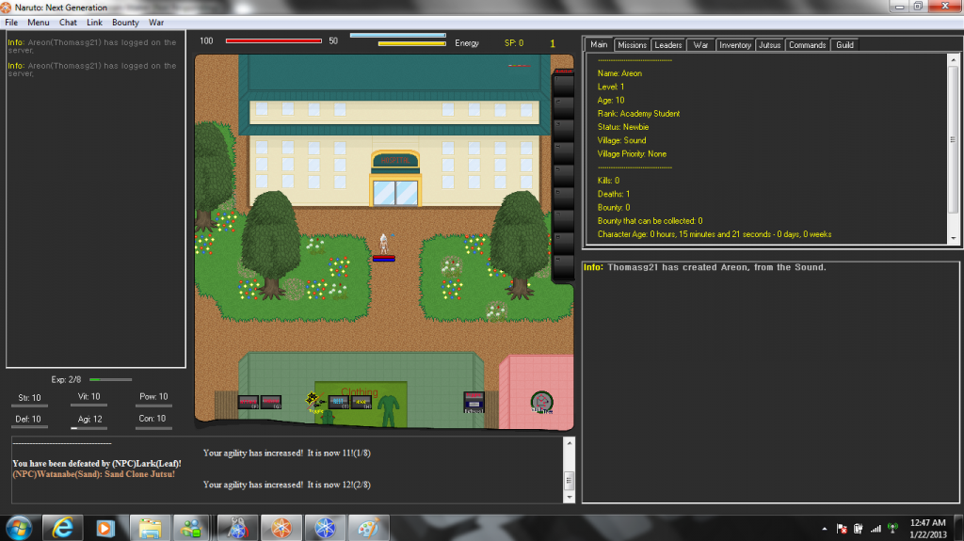
Task: Click the Show Desktop strip on the taskbar
Action: [959, 528]
